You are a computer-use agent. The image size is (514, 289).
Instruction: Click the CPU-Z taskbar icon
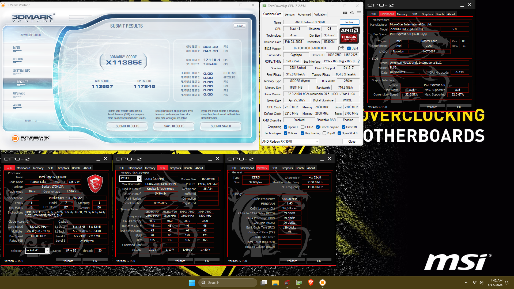pos(287,283)
